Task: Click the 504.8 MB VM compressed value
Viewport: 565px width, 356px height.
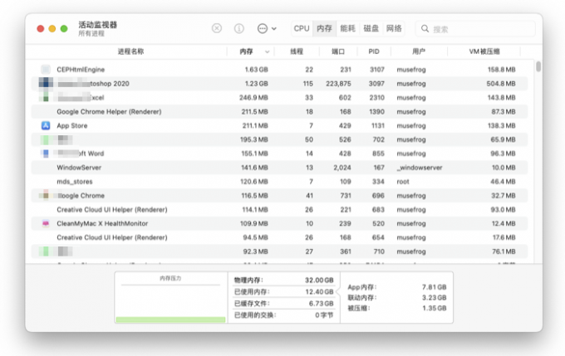Action: (500, 84)
